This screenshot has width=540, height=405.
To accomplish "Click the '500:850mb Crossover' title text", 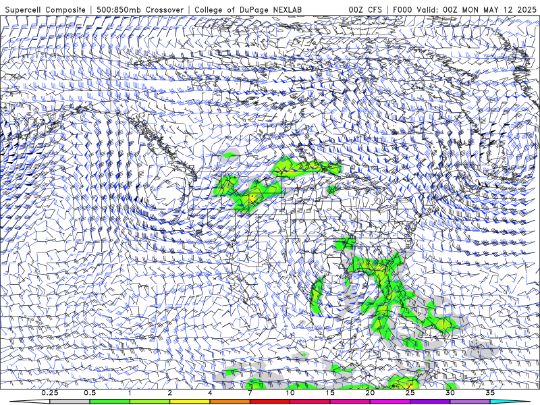I will (x=140, y=9).
